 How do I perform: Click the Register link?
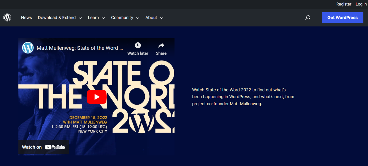pos(344,4)
